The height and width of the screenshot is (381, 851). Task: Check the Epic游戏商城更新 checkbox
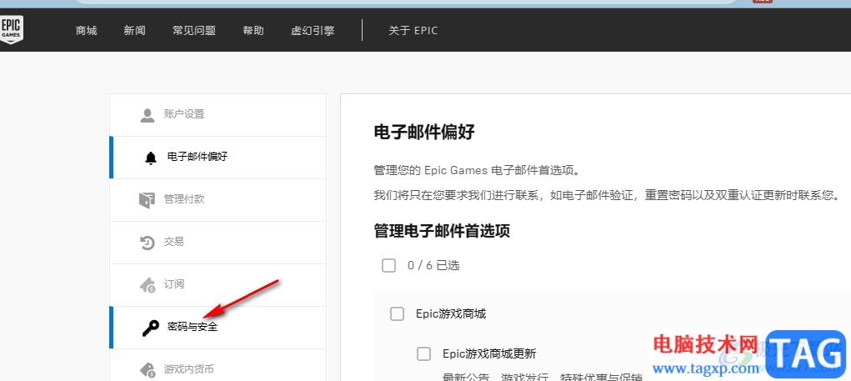(x=424, y=353)
